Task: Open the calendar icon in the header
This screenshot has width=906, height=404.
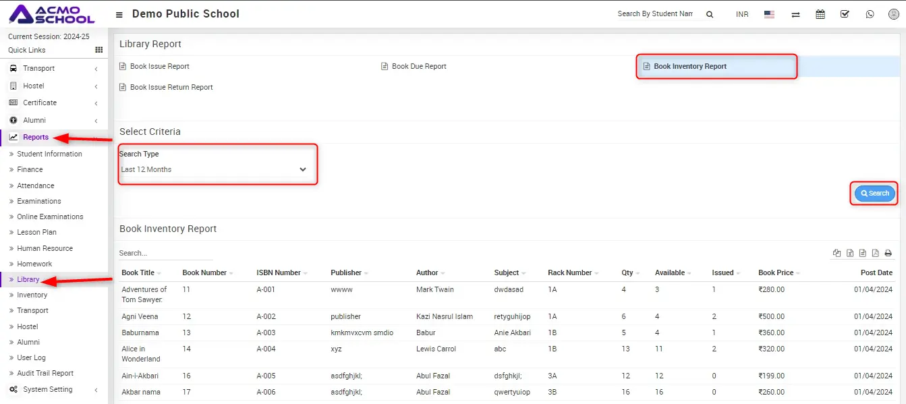Action: [x=820, y=14]
